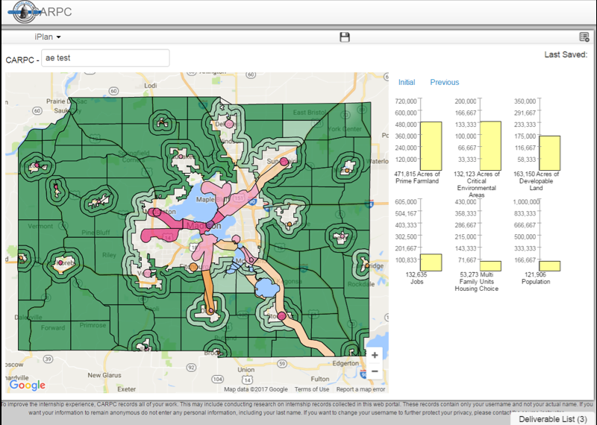597x425 pixels.
Task: Expand the Deliverable List (3) panel
Action: point(552,419)
